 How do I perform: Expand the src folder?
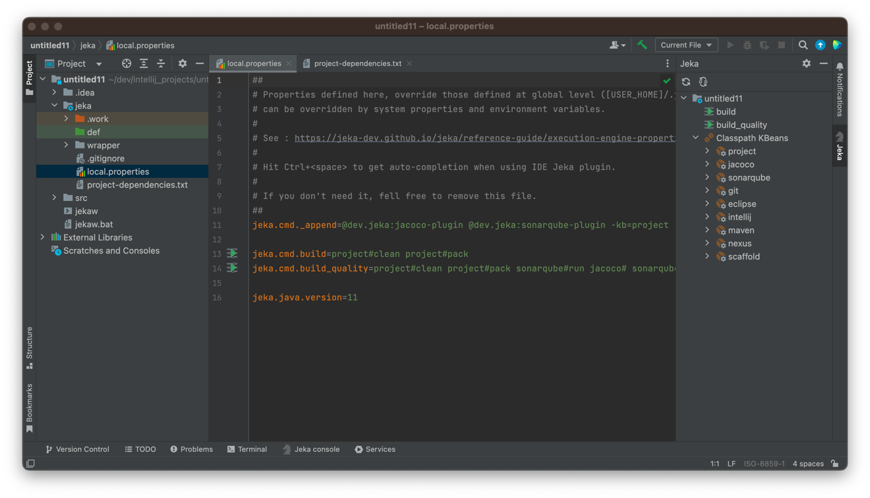point(55,198)
